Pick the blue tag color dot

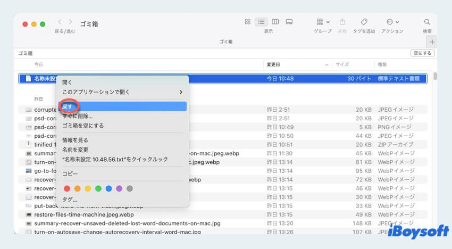click(108, 188)
